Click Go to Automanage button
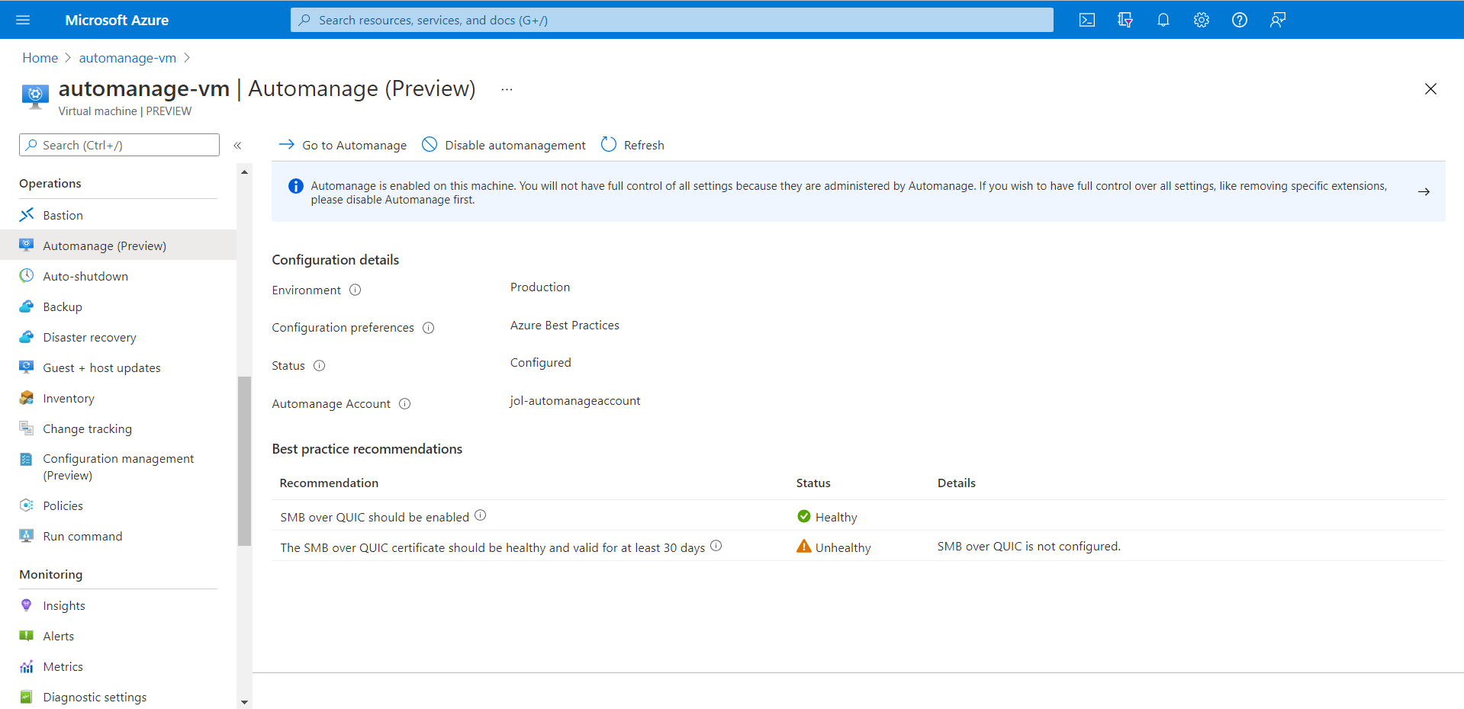 (343, 145)
